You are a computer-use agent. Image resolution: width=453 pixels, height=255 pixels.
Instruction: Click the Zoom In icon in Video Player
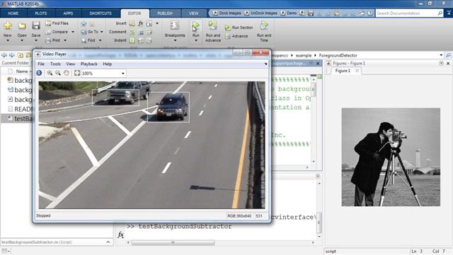click(50, 73)
